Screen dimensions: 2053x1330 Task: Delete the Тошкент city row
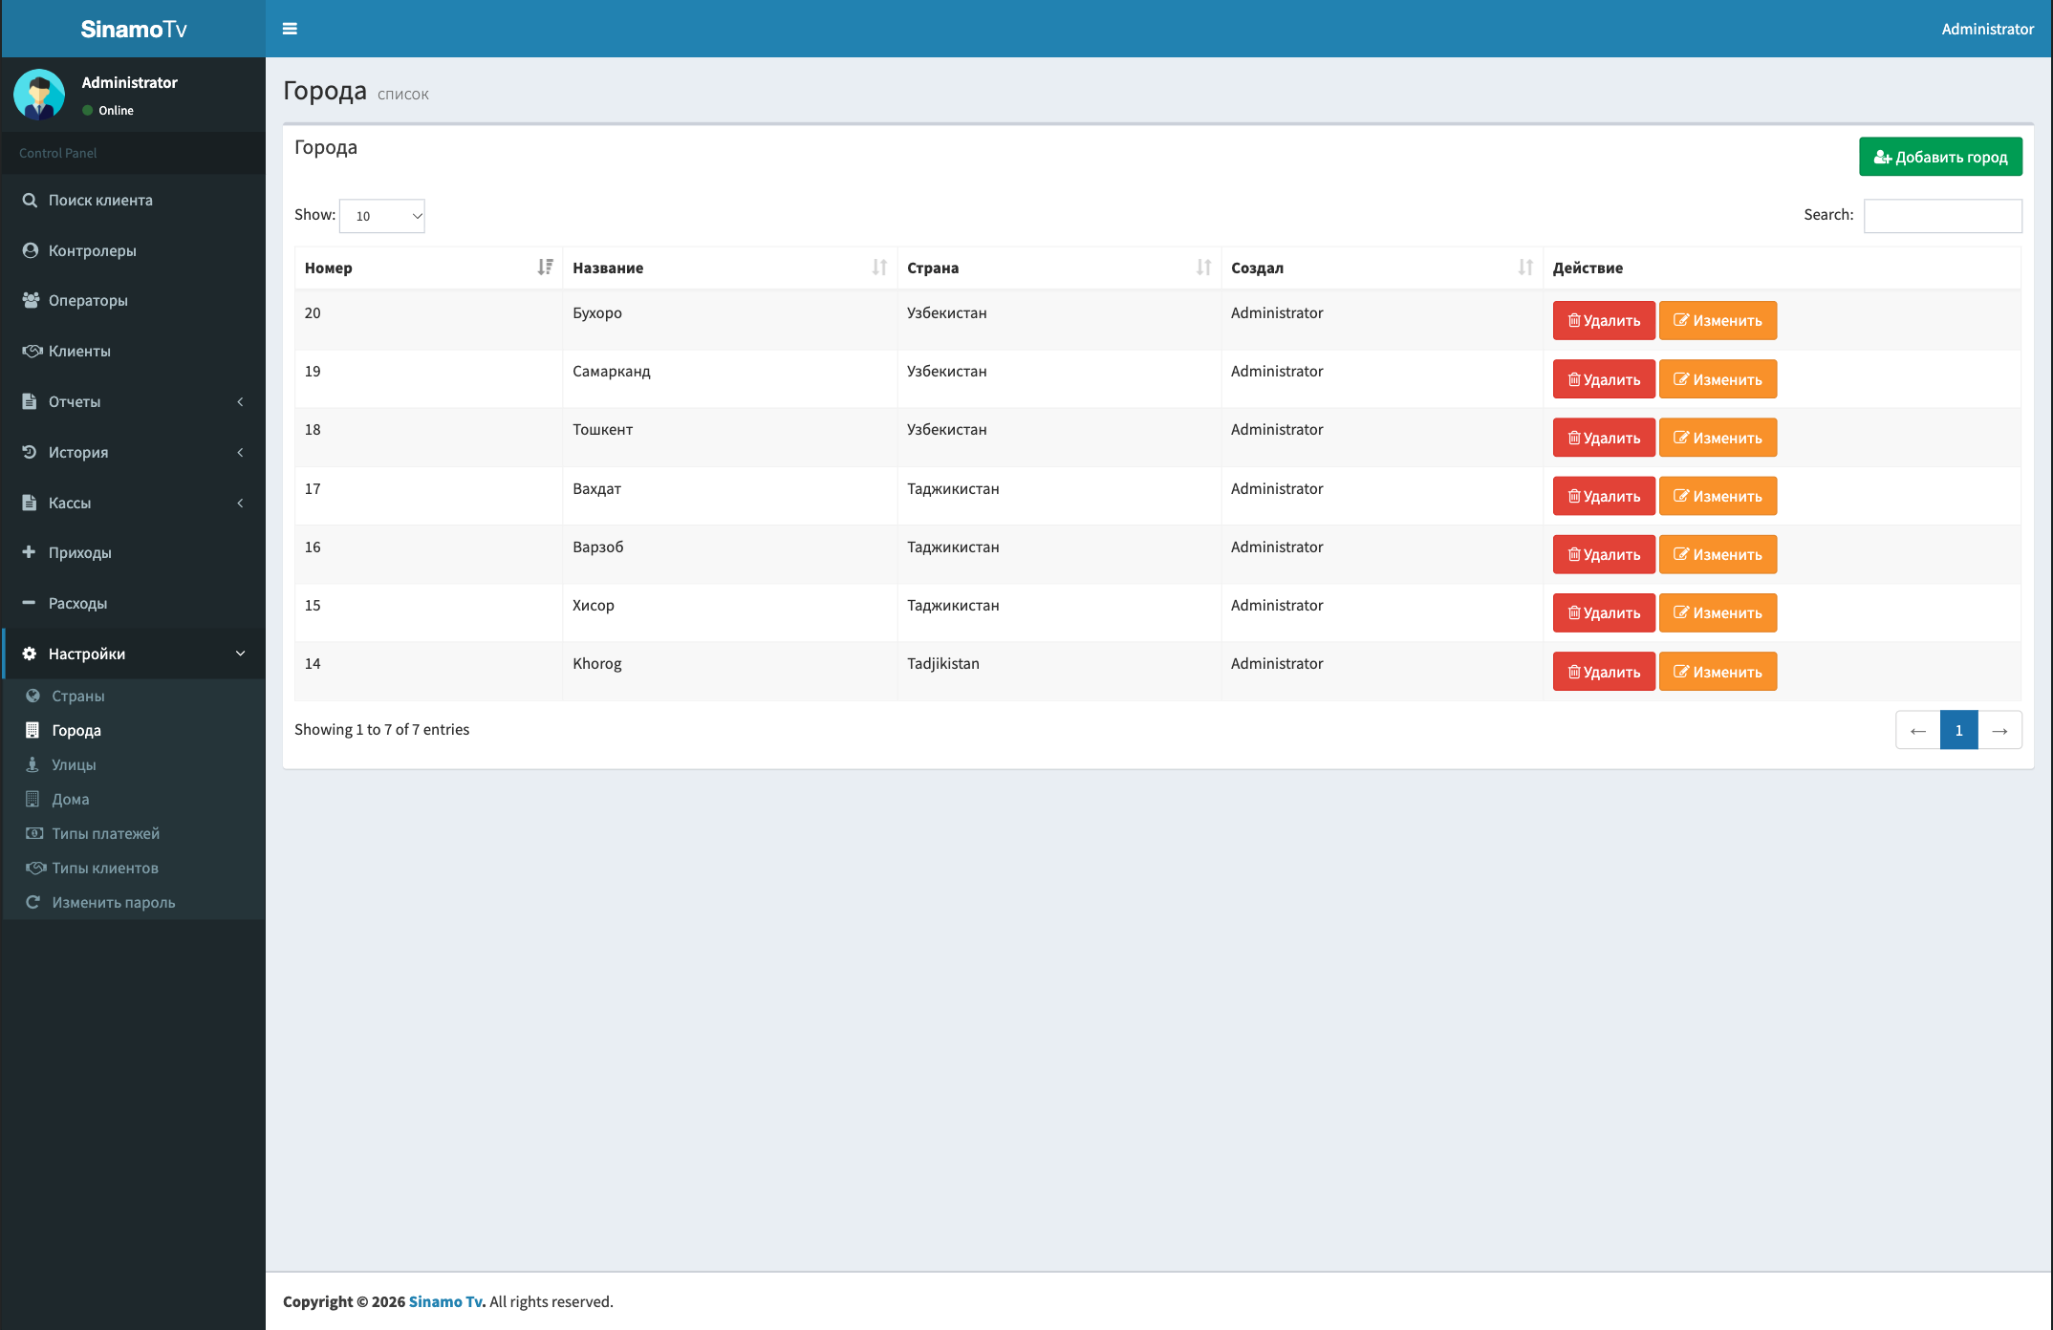coord(1604,438)
